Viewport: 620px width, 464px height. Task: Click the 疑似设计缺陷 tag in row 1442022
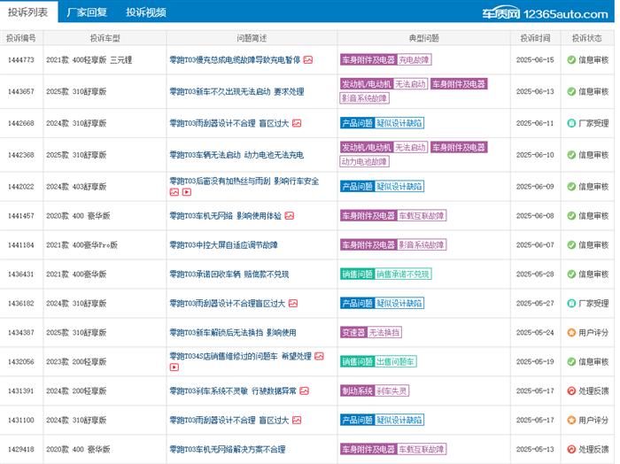tap(399, 186)
